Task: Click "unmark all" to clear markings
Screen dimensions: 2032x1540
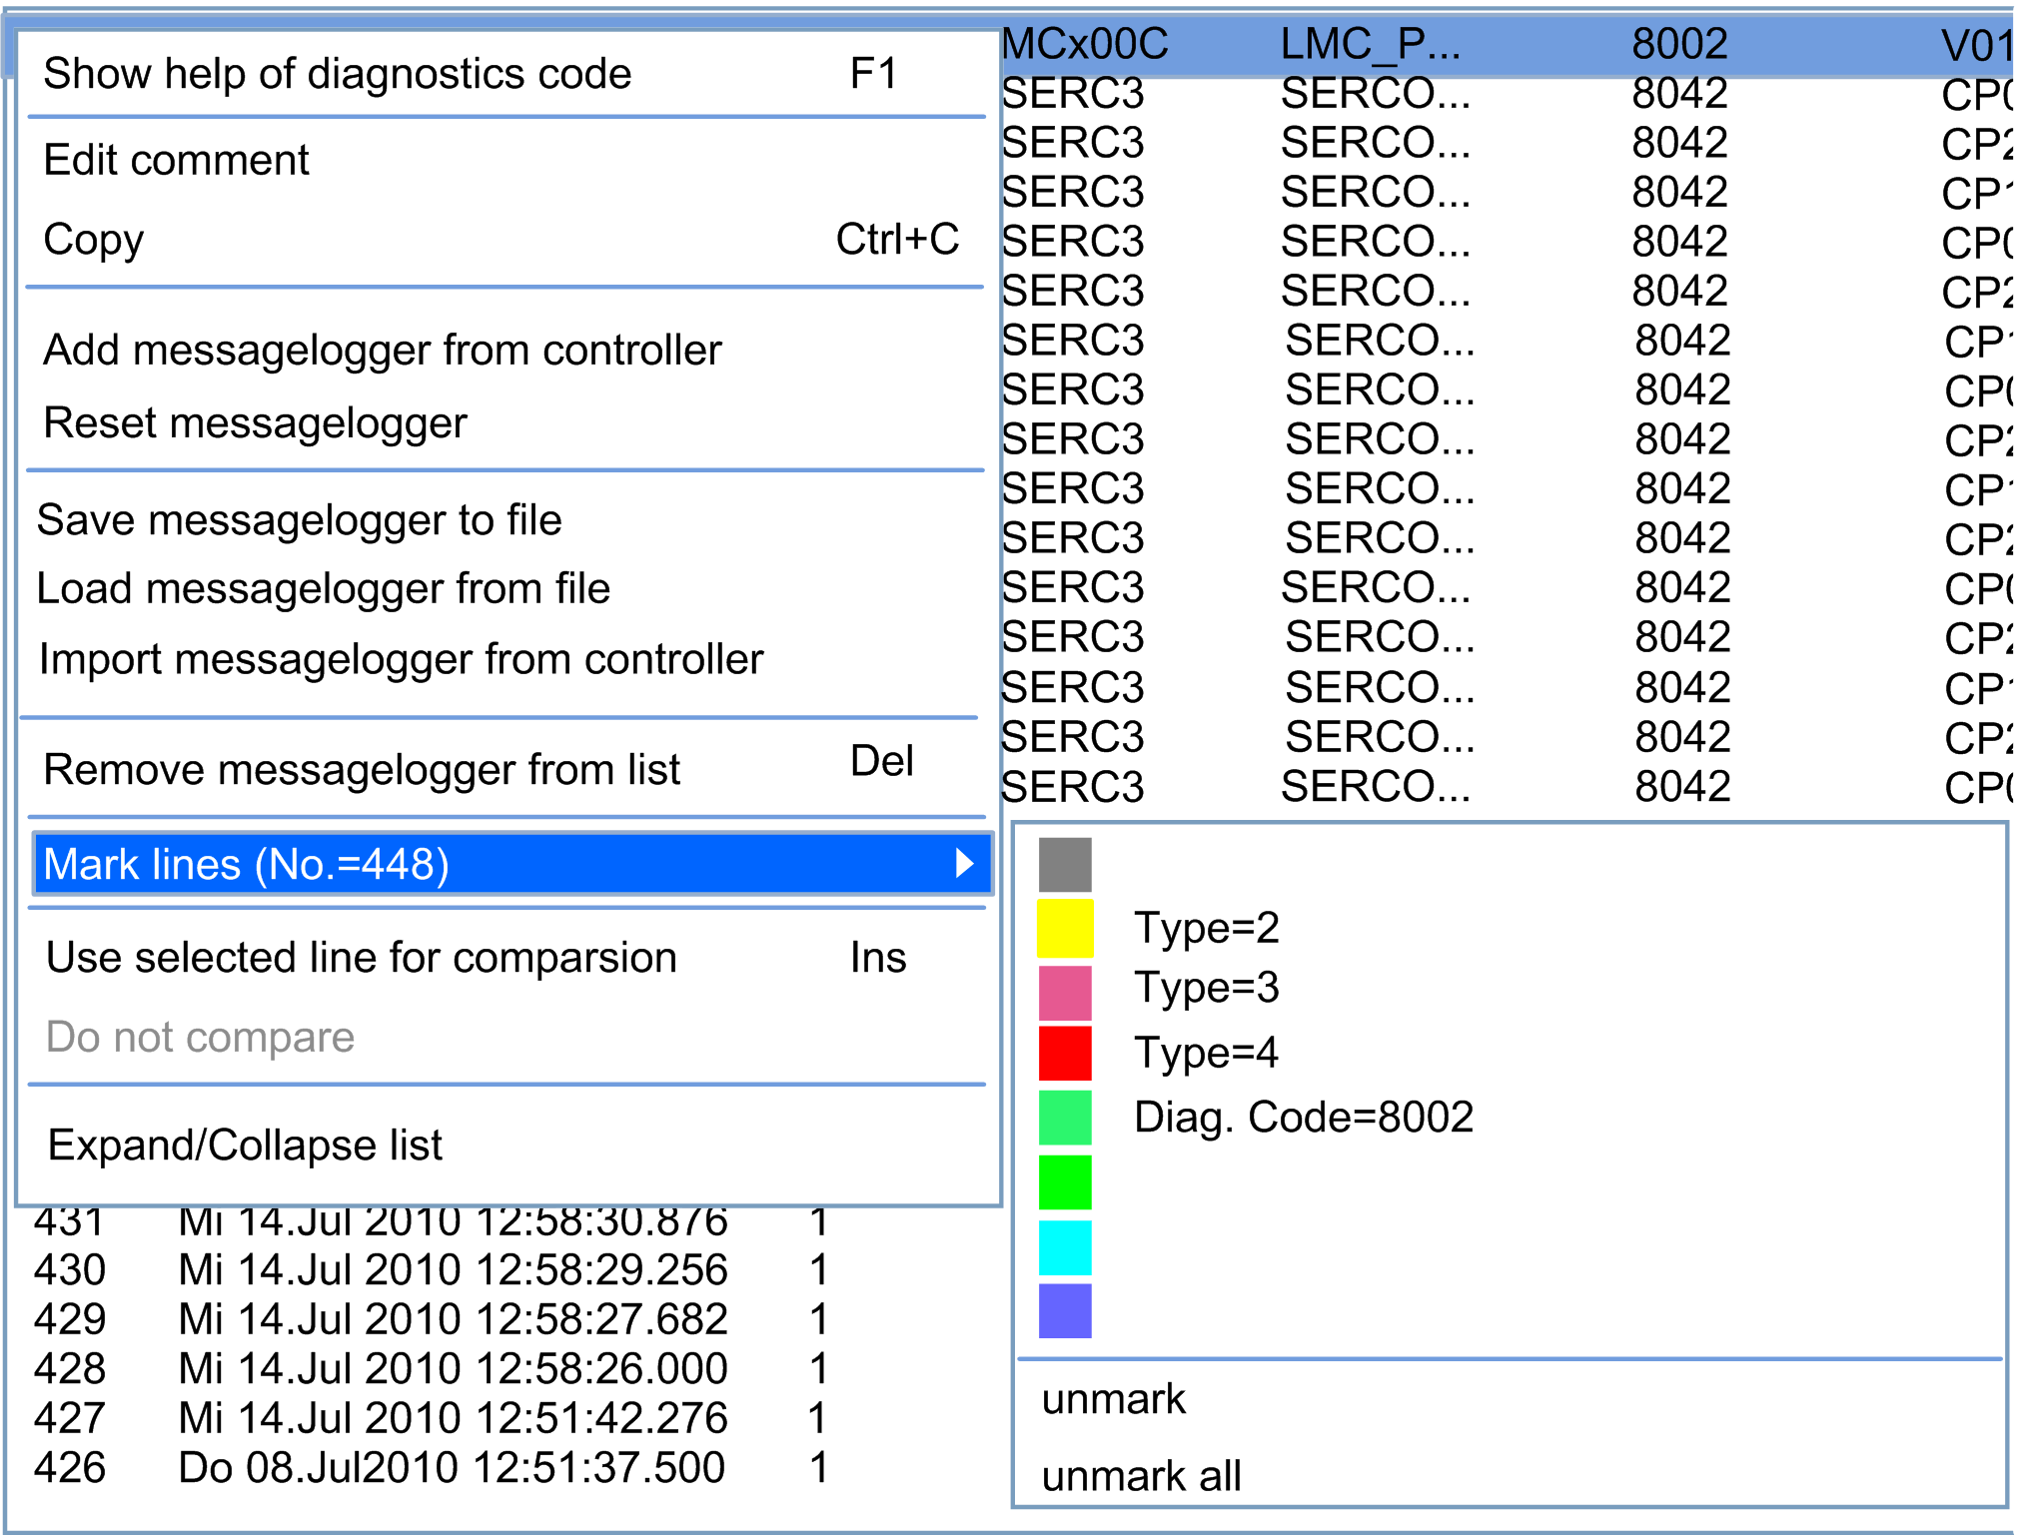Action: (x=1141, y=1475)
